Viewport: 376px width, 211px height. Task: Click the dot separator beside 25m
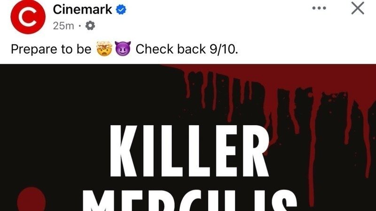coord(79,26)
